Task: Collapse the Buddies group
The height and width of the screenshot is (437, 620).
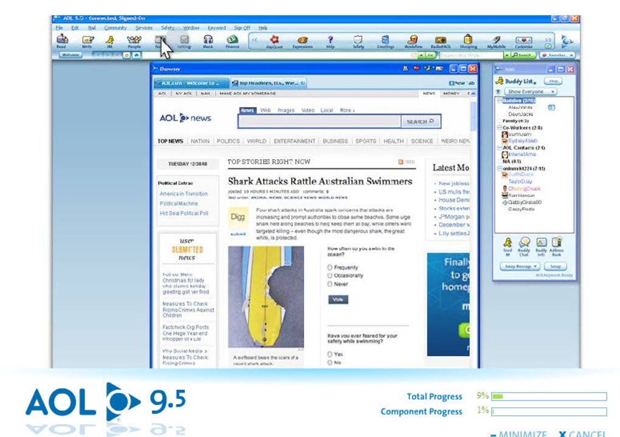Action: (x=500, y=101)
